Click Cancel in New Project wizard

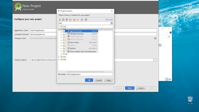pyautogui.click(x=141, y=88)
